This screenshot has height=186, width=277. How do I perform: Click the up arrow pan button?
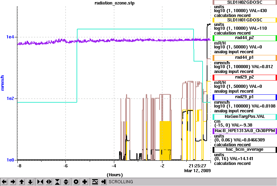[x=22, y=182]
